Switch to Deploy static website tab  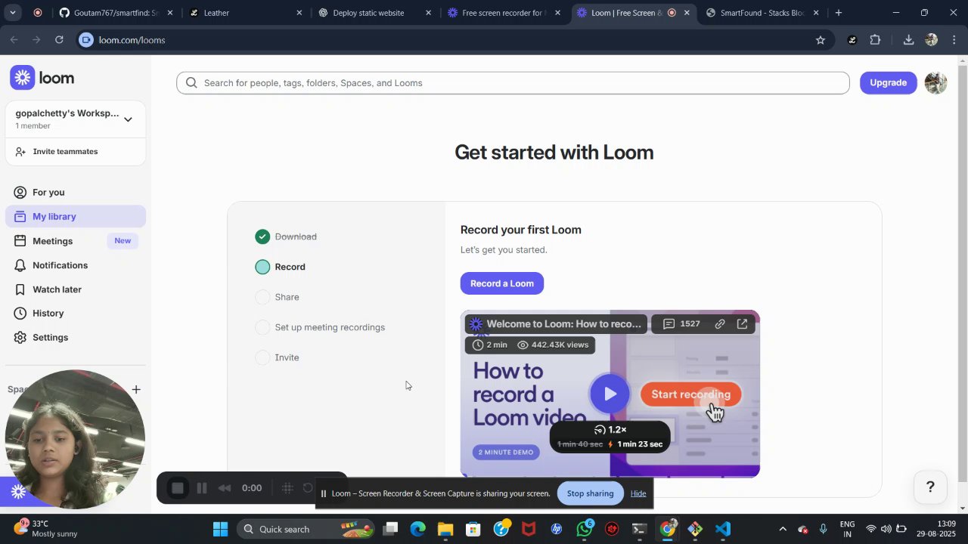click(374, 13)
